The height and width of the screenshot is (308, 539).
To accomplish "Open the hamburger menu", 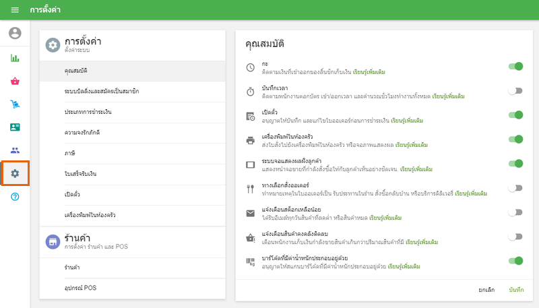I will click(x=15, y=10).
